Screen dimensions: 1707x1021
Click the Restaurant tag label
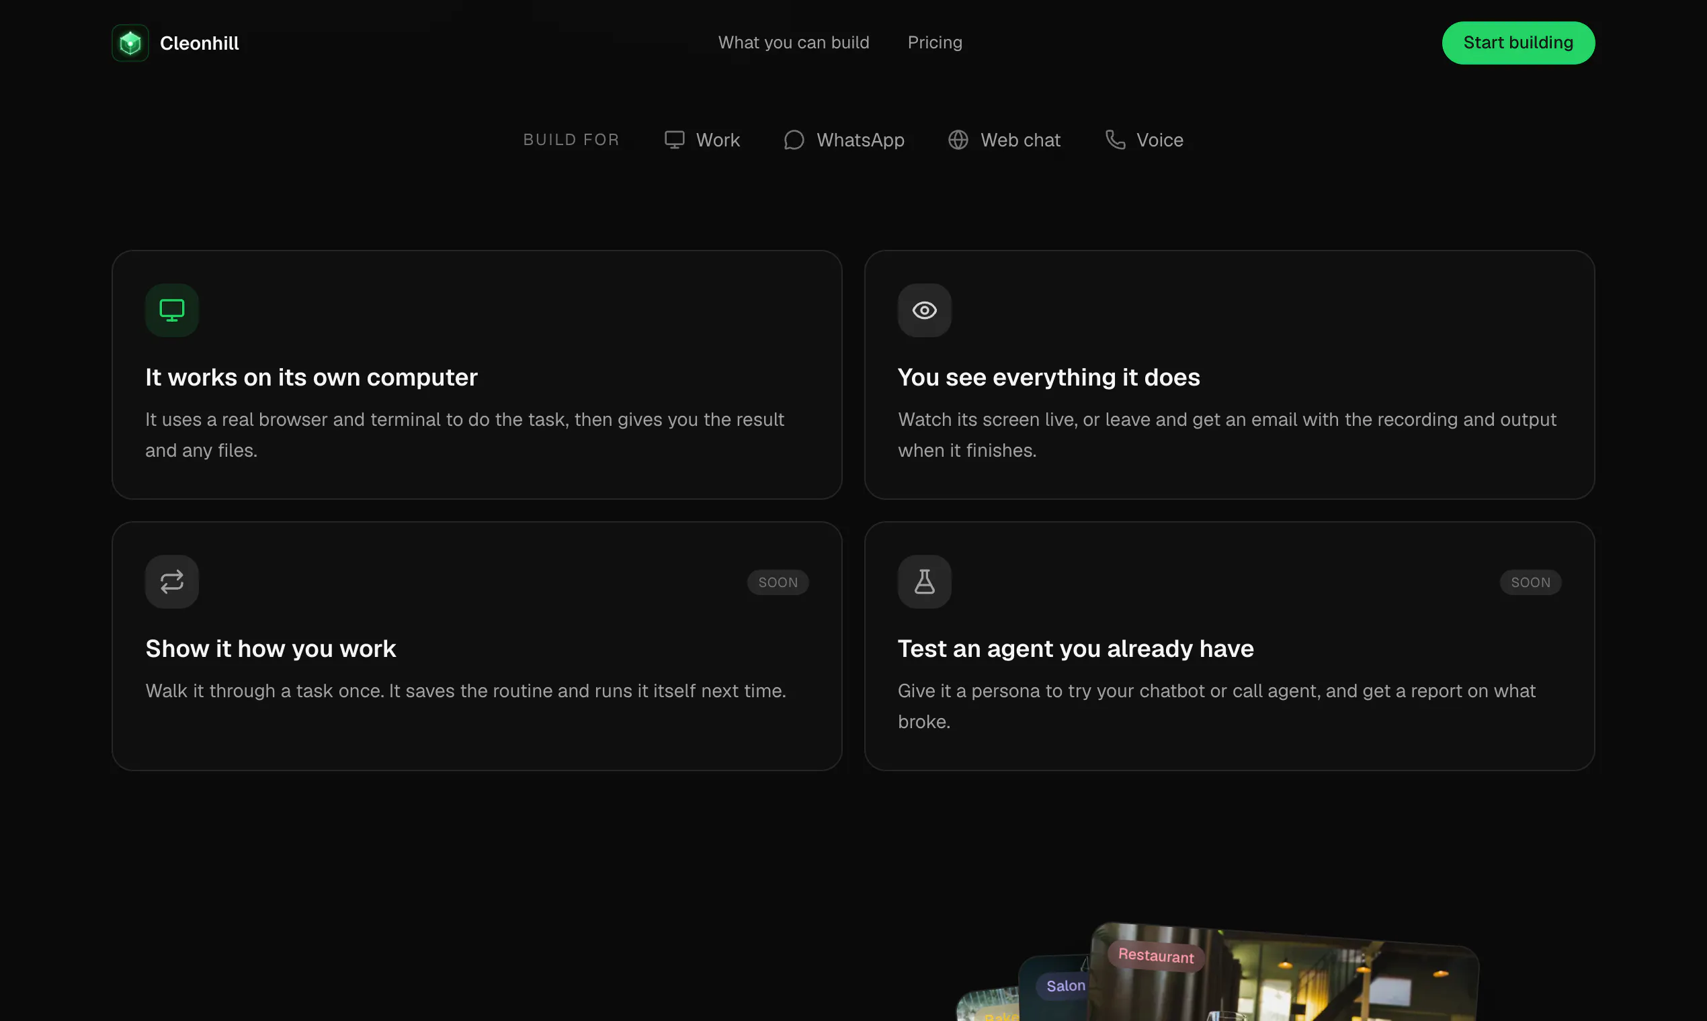(x=1157, y=956)
